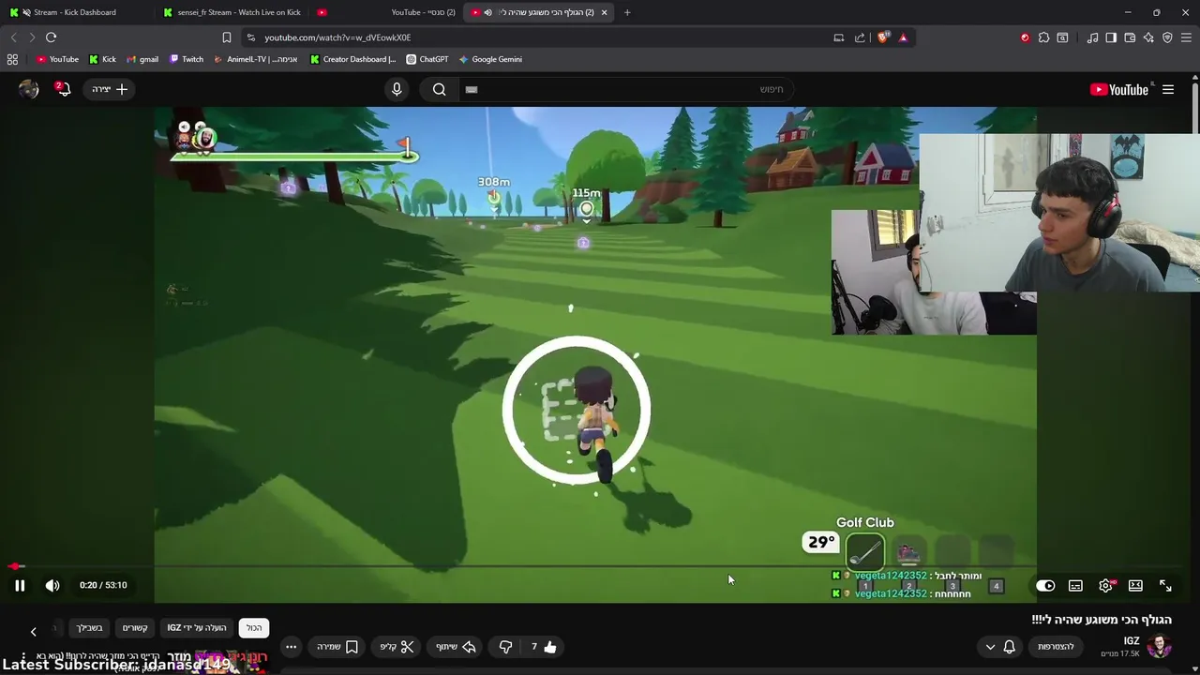
Task: Open the browser extensions puzzle icon
Action: [1043, 37]
